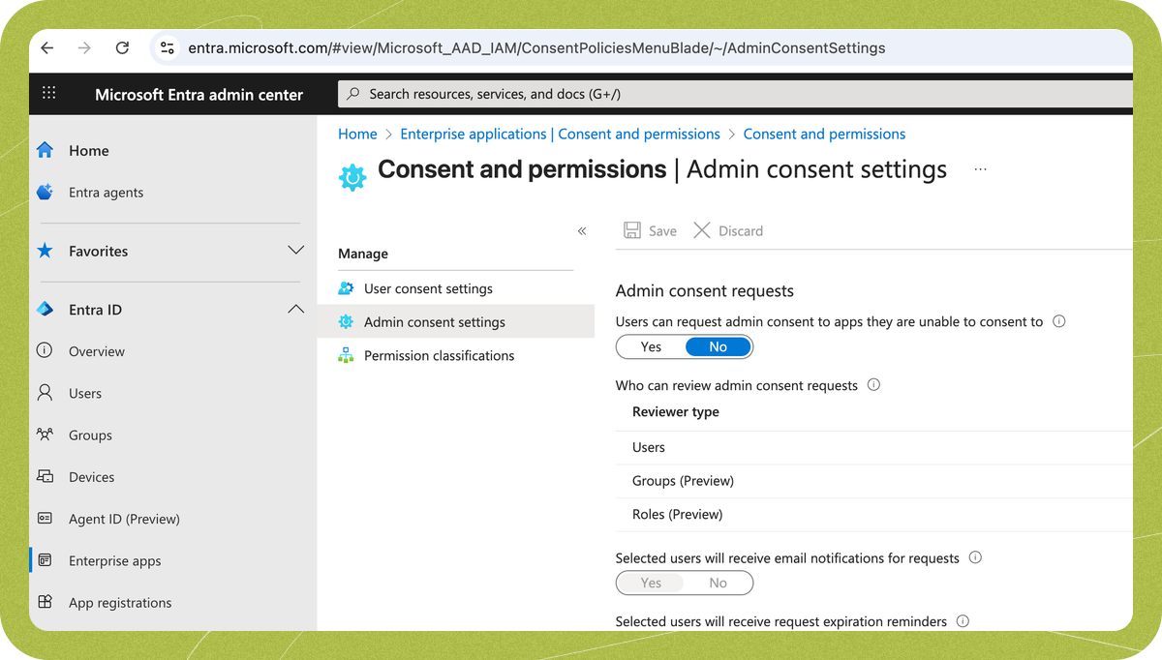
Task: Click info icon next to reviewer setting
Action: (873, 385)
